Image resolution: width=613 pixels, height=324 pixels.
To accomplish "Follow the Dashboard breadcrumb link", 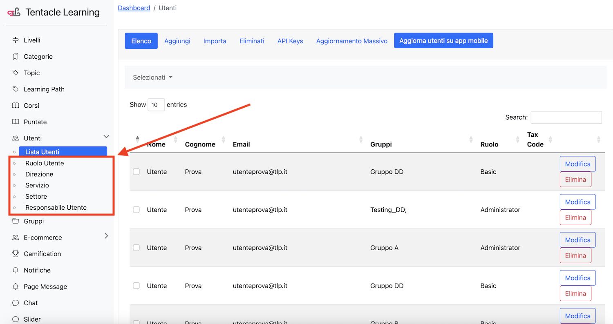I will point(134,8).
